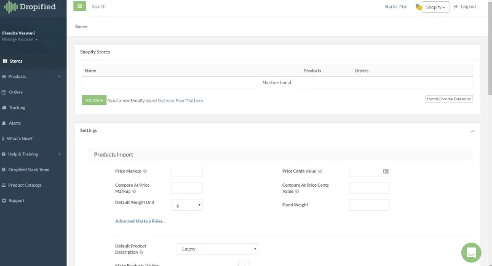This screenshot has width=492, height=266.
Task: Click the Compare At Price Markup input
Action: (187, 187)
